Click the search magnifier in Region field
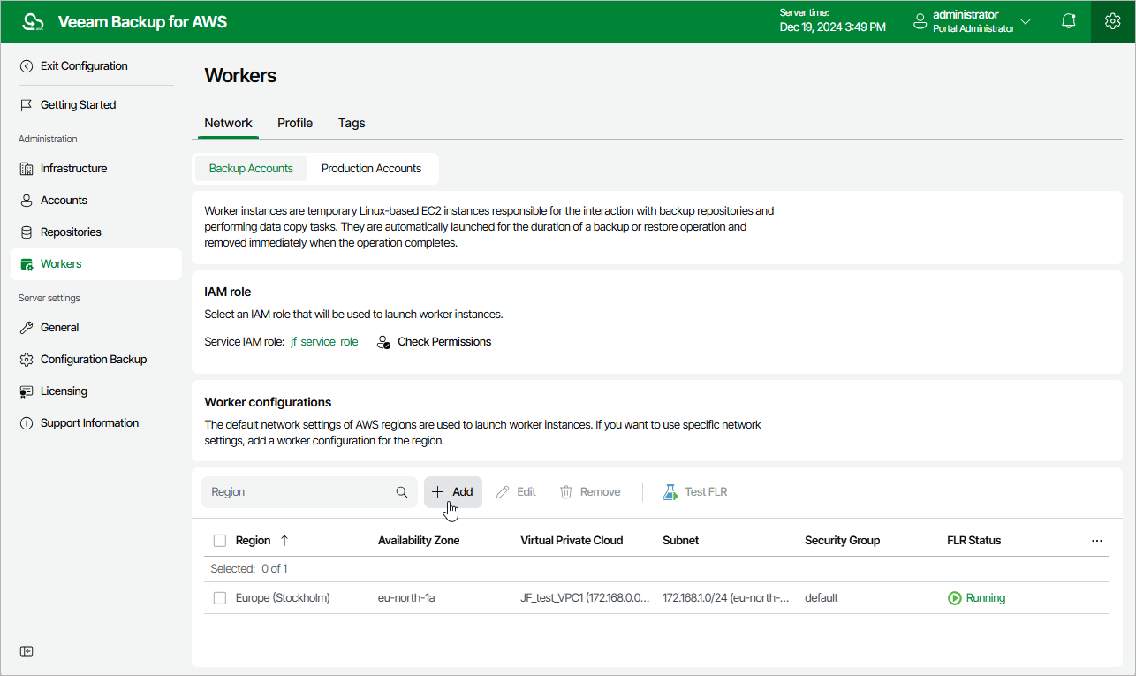The image size is (1136, 676). click(402, 492)
